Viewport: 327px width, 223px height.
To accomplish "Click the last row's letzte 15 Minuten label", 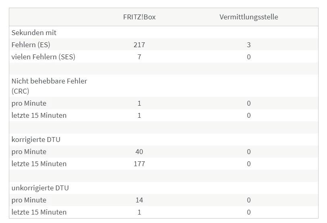I will pyautogui.click(x=39, y=212).
